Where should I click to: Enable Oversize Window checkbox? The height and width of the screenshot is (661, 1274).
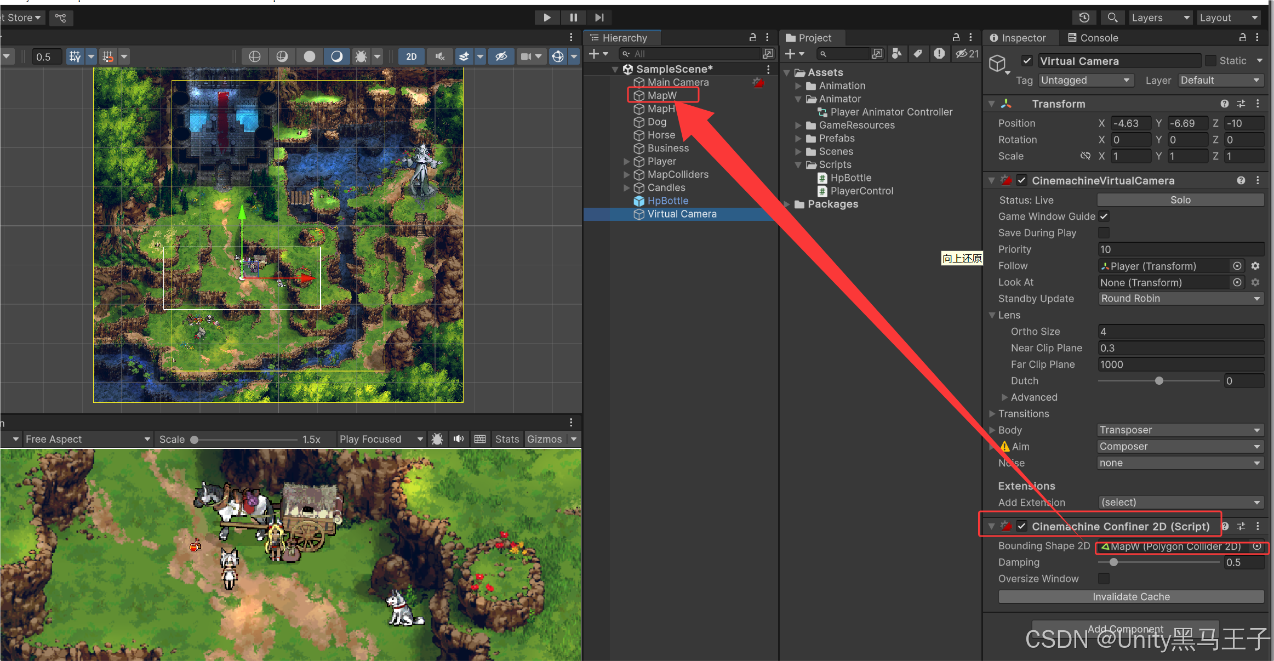click(1104, 579)
